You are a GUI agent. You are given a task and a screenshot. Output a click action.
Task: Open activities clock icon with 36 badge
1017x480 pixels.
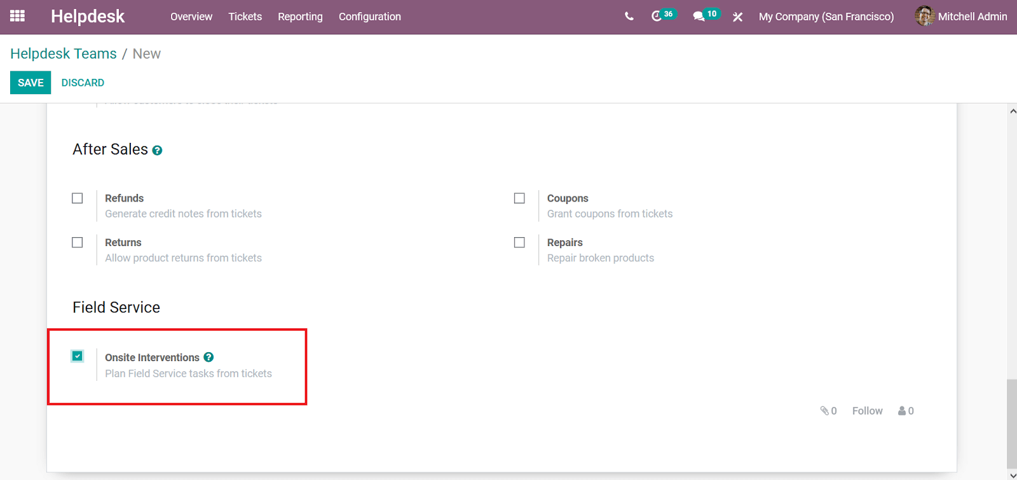pos(664,15)
